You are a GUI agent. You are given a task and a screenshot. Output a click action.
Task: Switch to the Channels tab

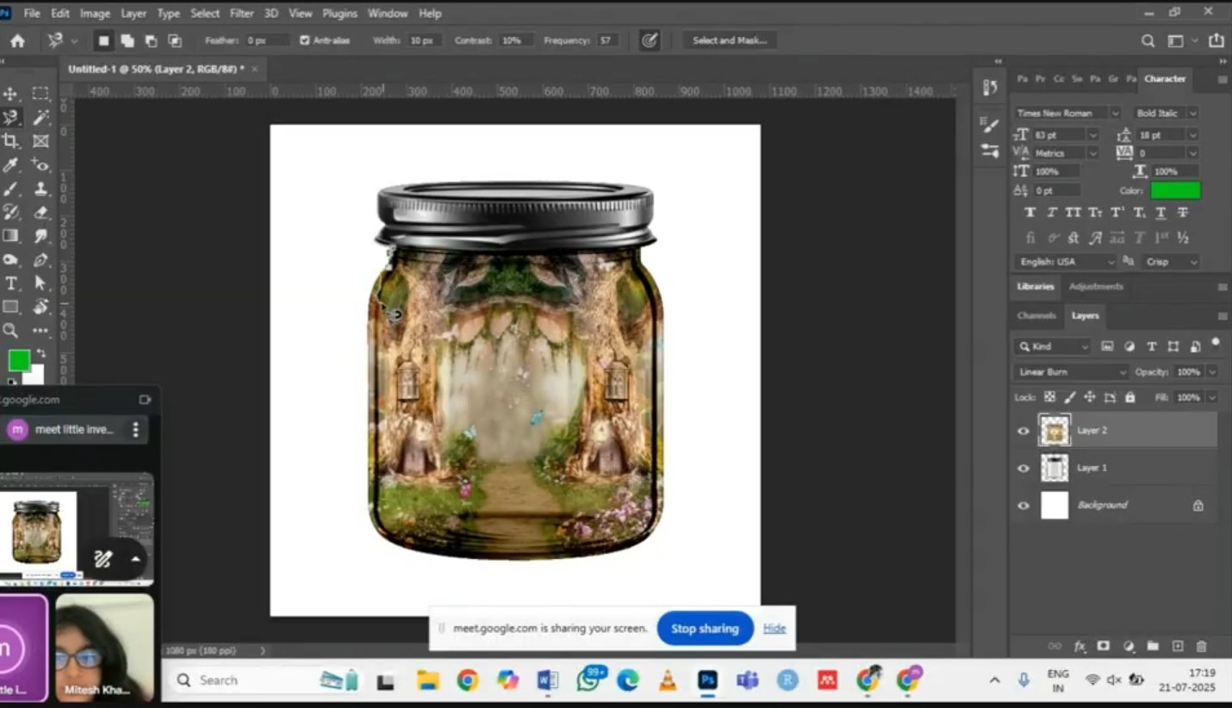tap(1036, 315)
